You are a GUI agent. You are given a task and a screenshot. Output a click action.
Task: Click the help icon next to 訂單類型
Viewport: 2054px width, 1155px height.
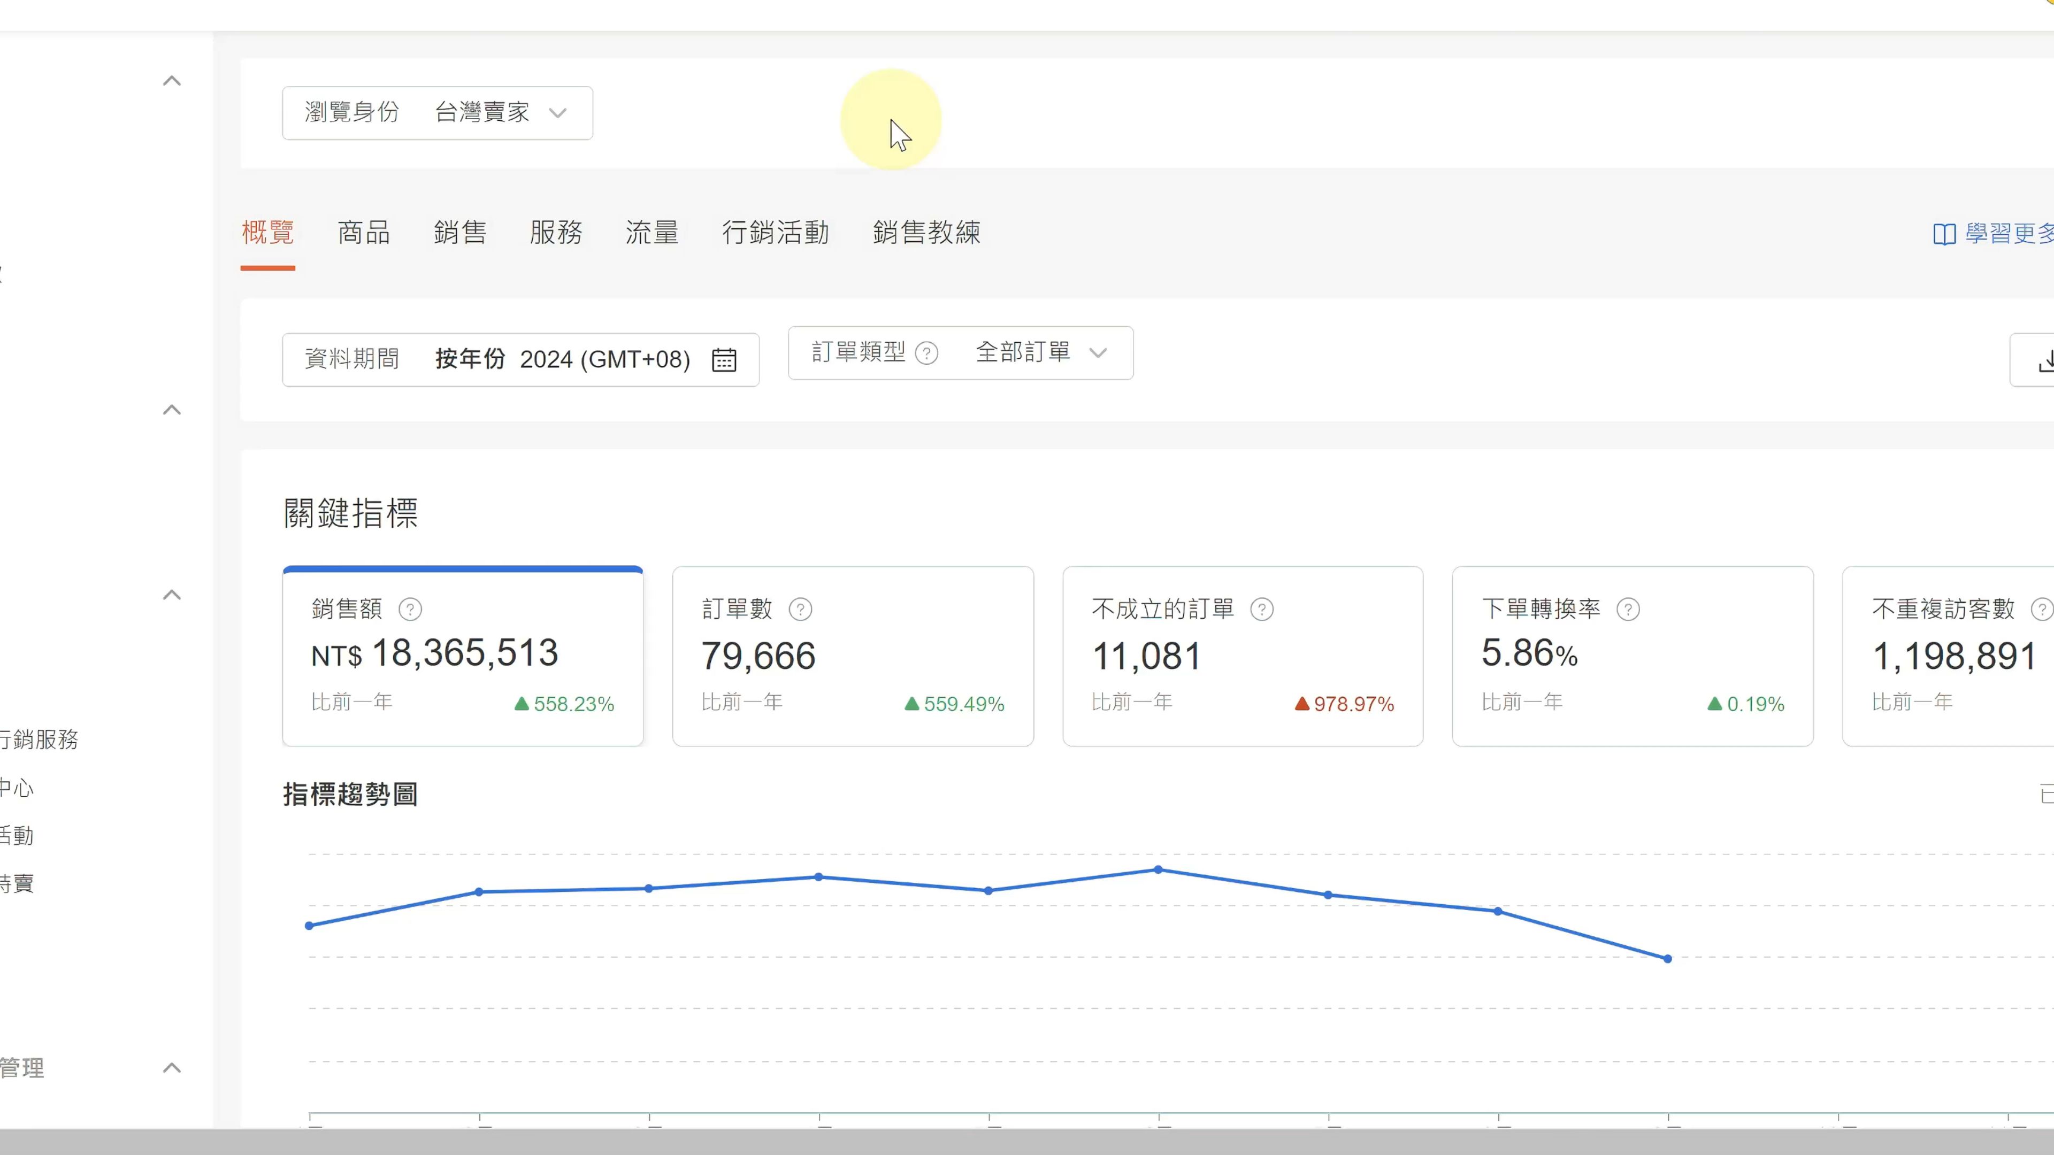[x=926, y=353]
